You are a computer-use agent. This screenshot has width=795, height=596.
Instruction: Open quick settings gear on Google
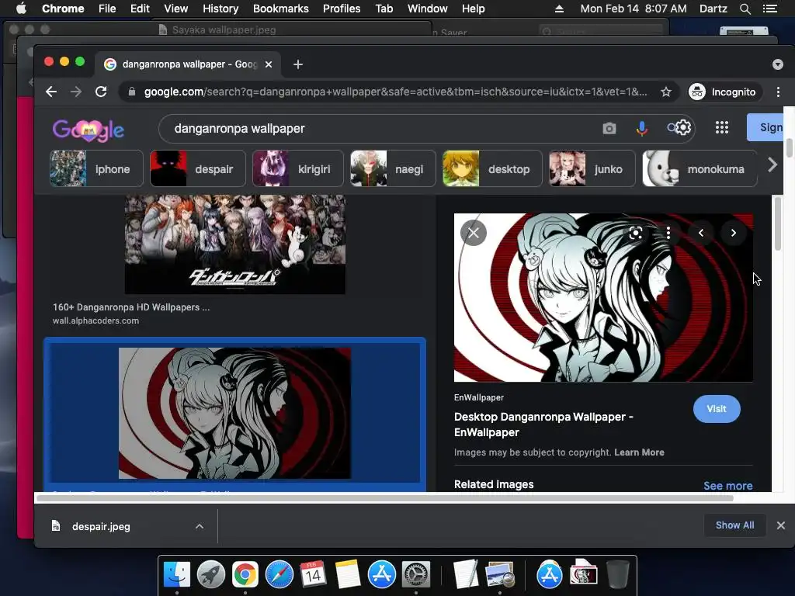683,127
